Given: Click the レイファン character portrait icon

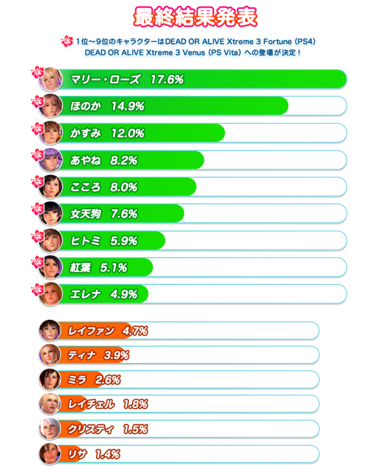Looking at the screenshot, I should (50, 331).
